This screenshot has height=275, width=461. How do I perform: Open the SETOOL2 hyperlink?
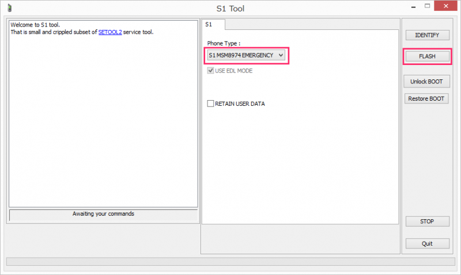tap(110, 32)
